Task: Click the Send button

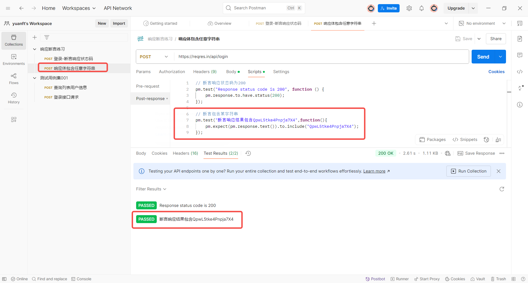Action: [x=483, y=57]
